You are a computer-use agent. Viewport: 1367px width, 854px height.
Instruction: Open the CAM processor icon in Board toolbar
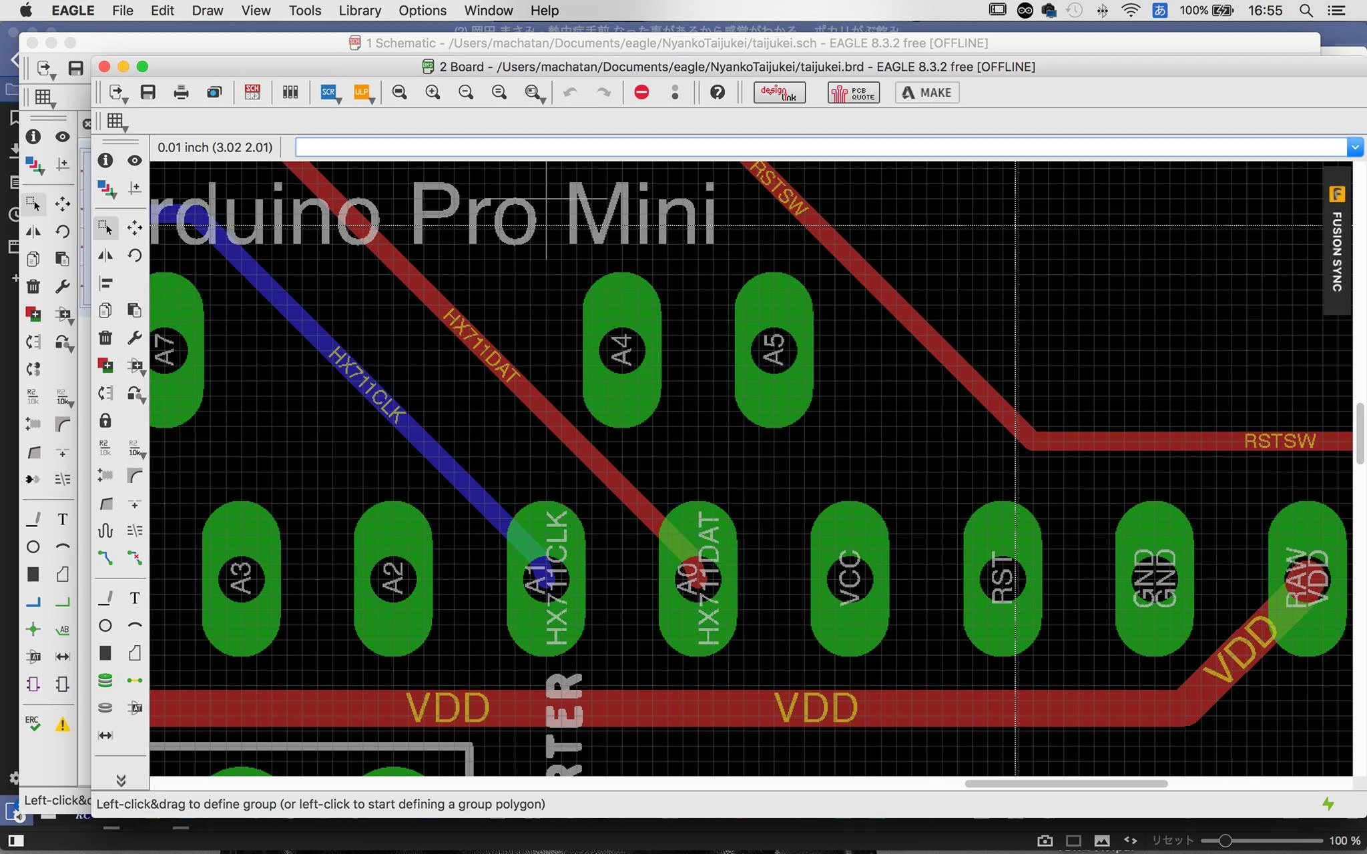tap(214, 92)
